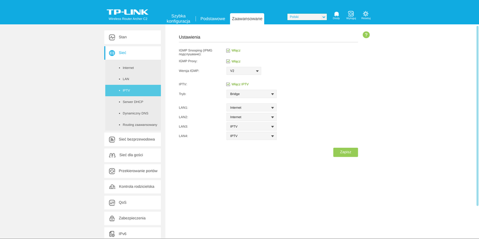Click the Zabezpieczenia padlock icon
The height and width of the screenshot is (239, 479).
[112, 218]
